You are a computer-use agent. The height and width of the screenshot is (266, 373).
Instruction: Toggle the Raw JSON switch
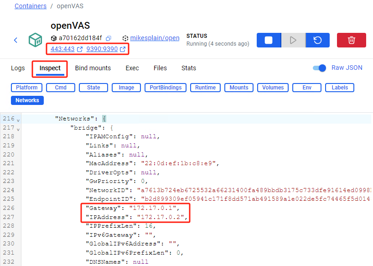[319, 68]
